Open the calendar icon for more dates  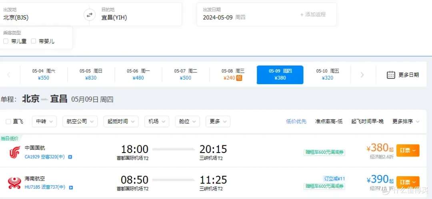(x=391, y=75)
